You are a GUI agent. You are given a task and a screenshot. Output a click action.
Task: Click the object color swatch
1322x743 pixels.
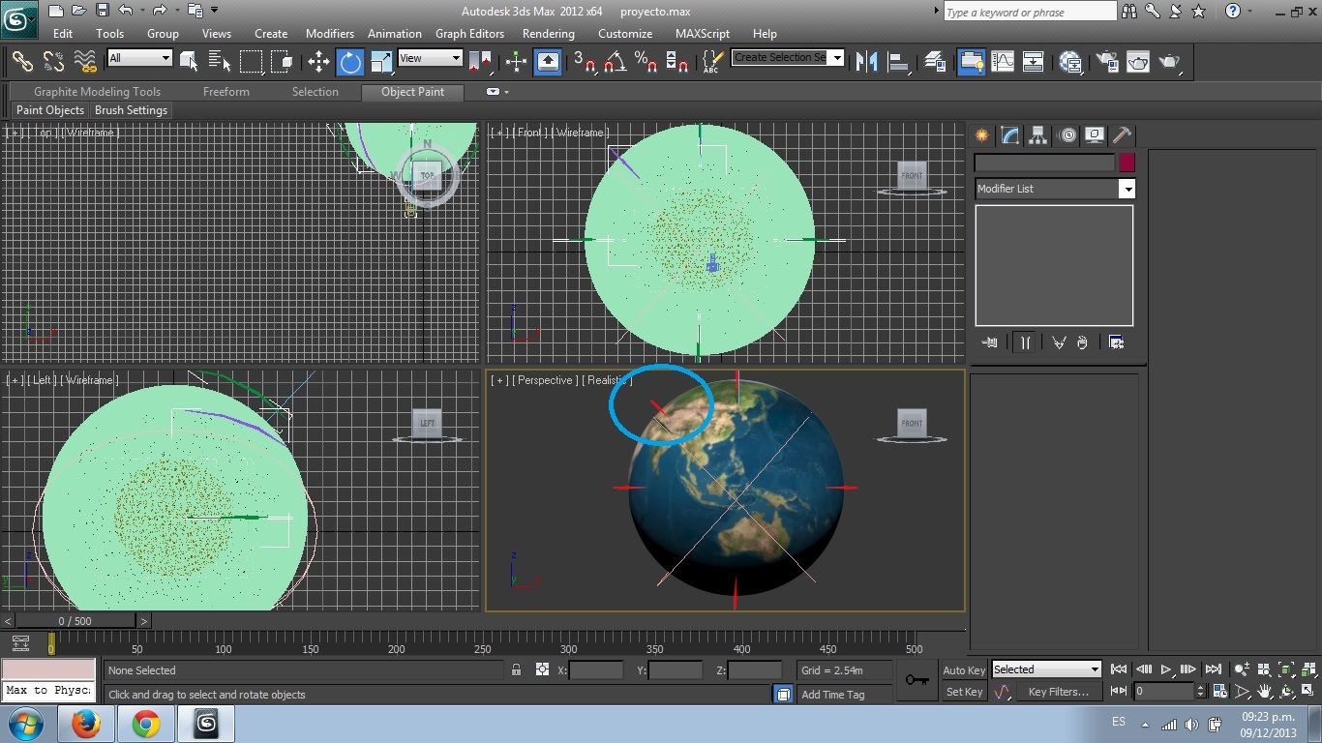pos(1127,163)
